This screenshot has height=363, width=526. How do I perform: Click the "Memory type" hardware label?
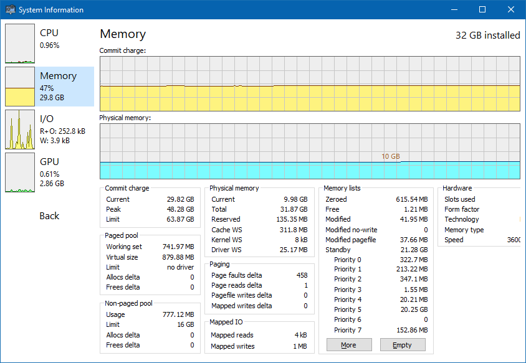[x=464, y=230]
